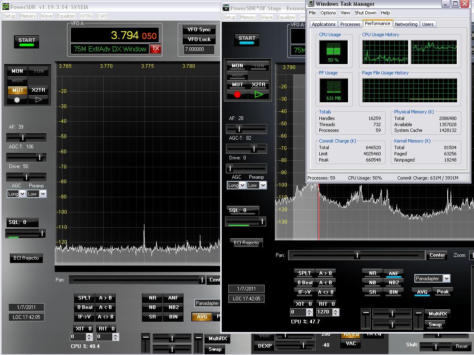Image resolution: width=474 pixels, height=355 pixels.
Task: Click the RIT up-down spinner showing 1270
Action: (336, 312)
